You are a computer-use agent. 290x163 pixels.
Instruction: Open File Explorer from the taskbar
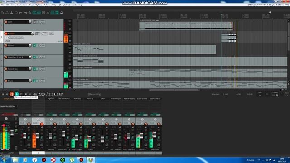click(15, 160)
